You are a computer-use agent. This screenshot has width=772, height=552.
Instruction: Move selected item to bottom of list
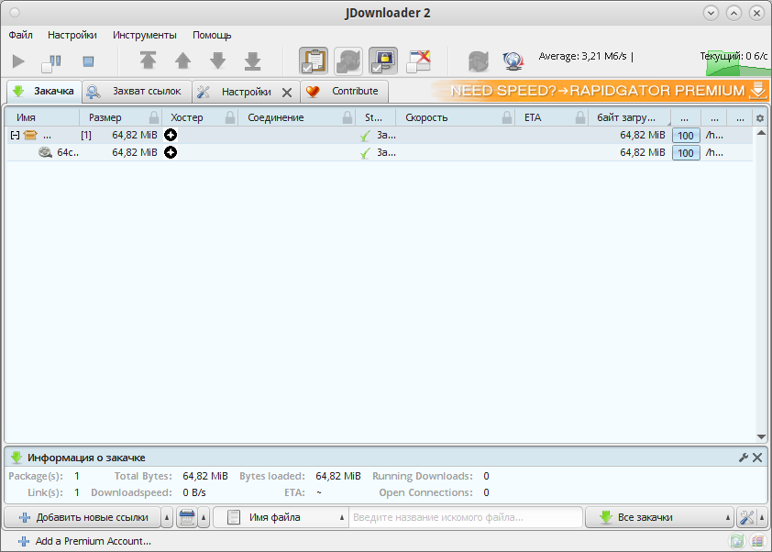tap(252, 61)
